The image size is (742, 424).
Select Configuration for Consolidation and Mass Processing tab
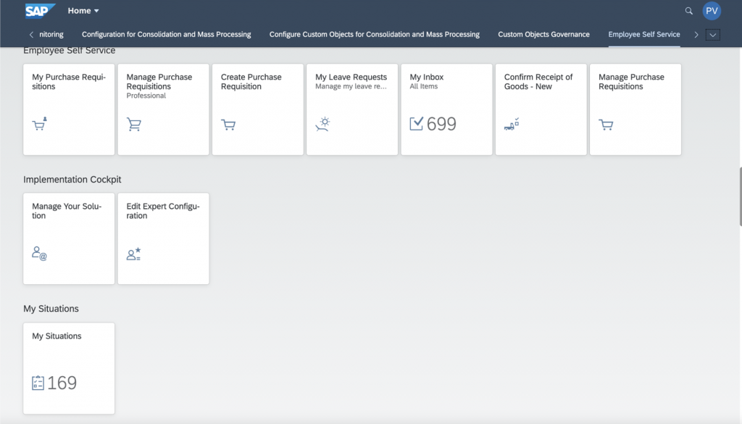click(166, 35)
